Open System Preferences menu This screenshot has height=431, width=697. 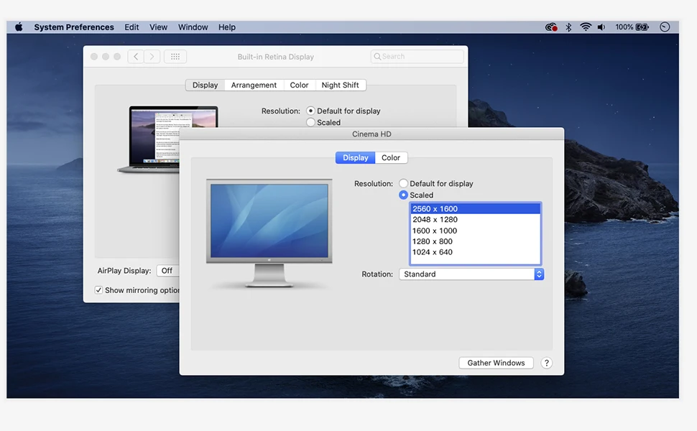(x=74, y=27)
